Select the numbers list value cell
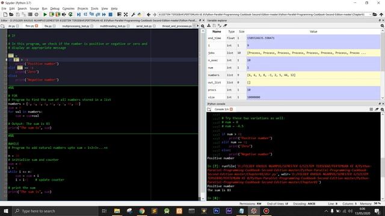Viewport: 385px width, 216px height. 313,75
